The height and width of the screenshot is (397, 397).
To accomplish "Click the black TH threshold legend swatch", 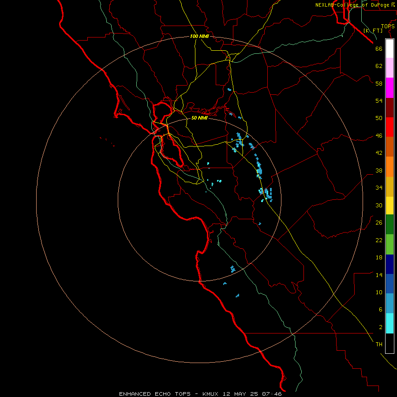I will click(x=390, y=343).
